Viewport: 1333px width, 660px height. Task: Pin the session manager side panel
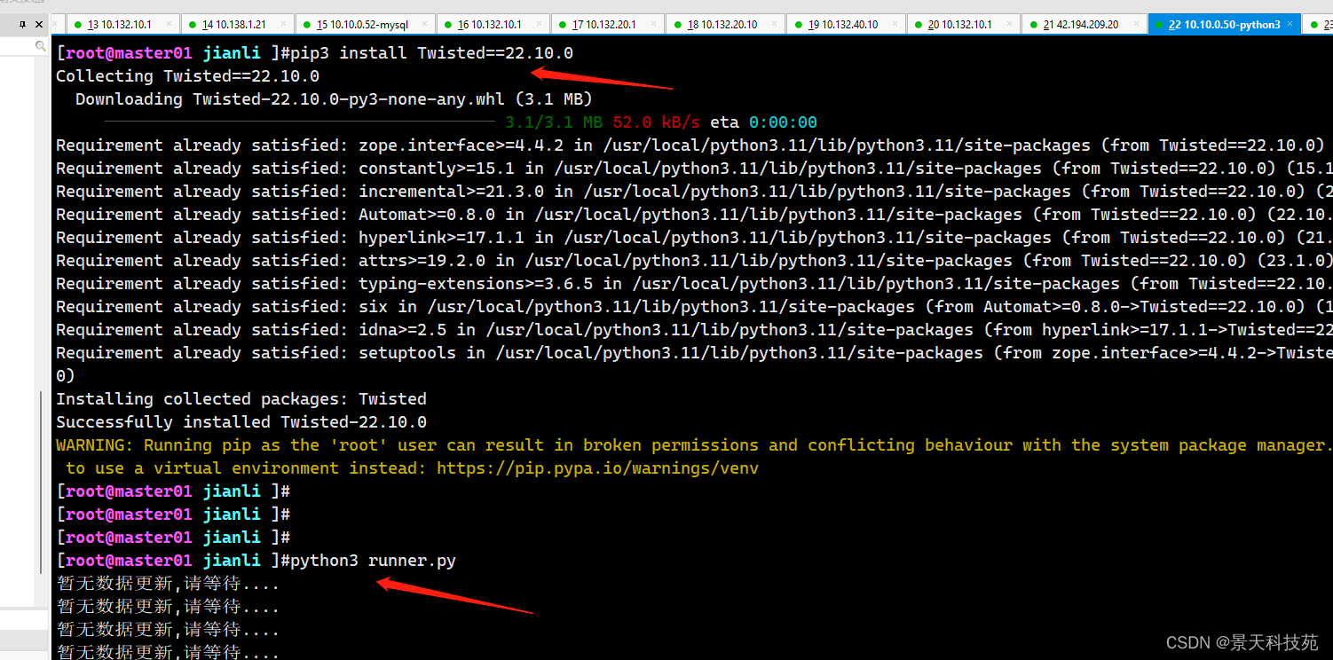point(22,24)
